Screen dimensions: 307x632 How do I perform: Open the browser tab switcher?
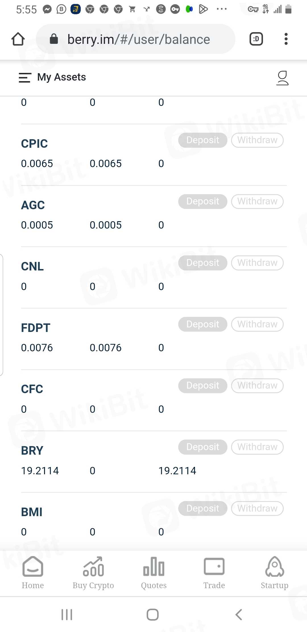(256, 39)
